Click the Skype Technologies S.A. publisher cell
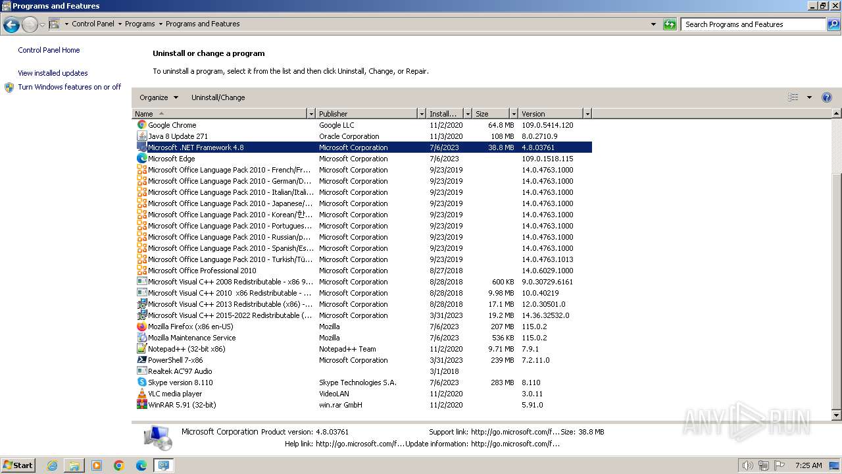Viewport: 842px width, 474px height. (x=358, y=382)
